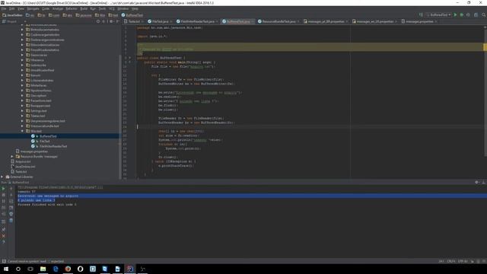Hide the Run tool window

click(x=484, y=183)
